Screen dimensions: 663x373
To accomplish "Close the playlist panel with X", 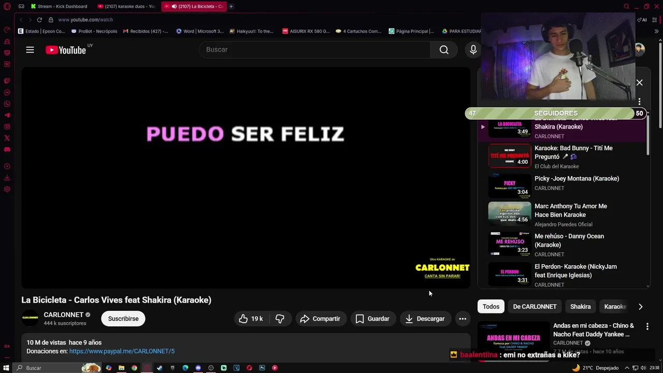I will tap(639, 82).
